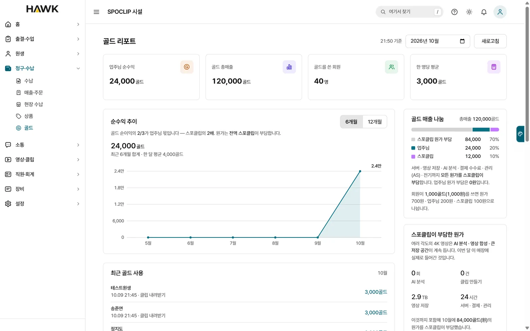
Task: Expand the 출결·수업 sidebar section
Action: [x=42, y=39]
